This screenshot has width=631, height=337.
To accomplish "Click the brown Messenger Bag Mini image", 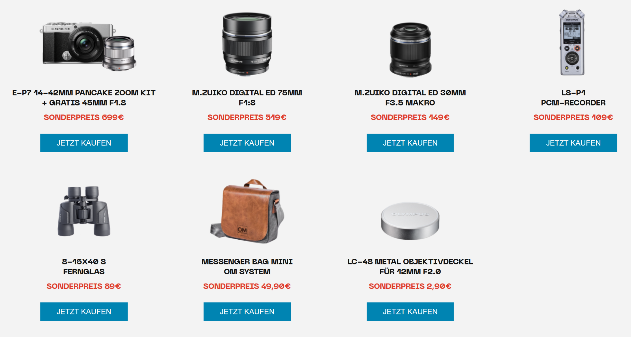I will [x=247, y=211].
